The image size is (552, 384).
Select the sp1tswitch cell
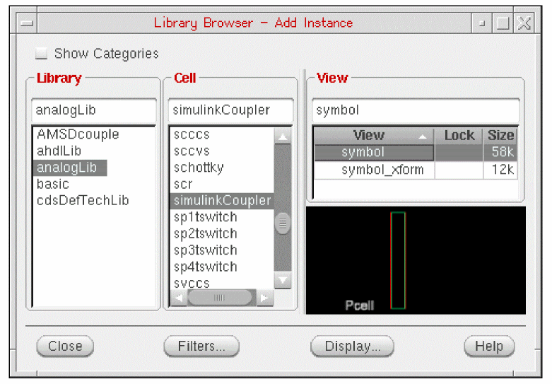point(205,217)
